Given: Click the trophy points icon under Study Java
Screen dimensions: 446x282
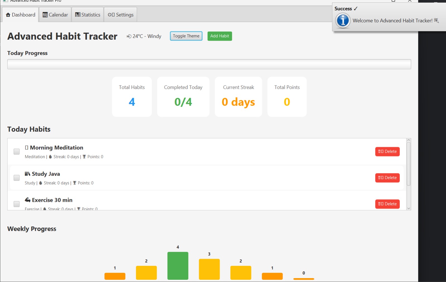Looking at the screenshot, I should click(74, 183).
